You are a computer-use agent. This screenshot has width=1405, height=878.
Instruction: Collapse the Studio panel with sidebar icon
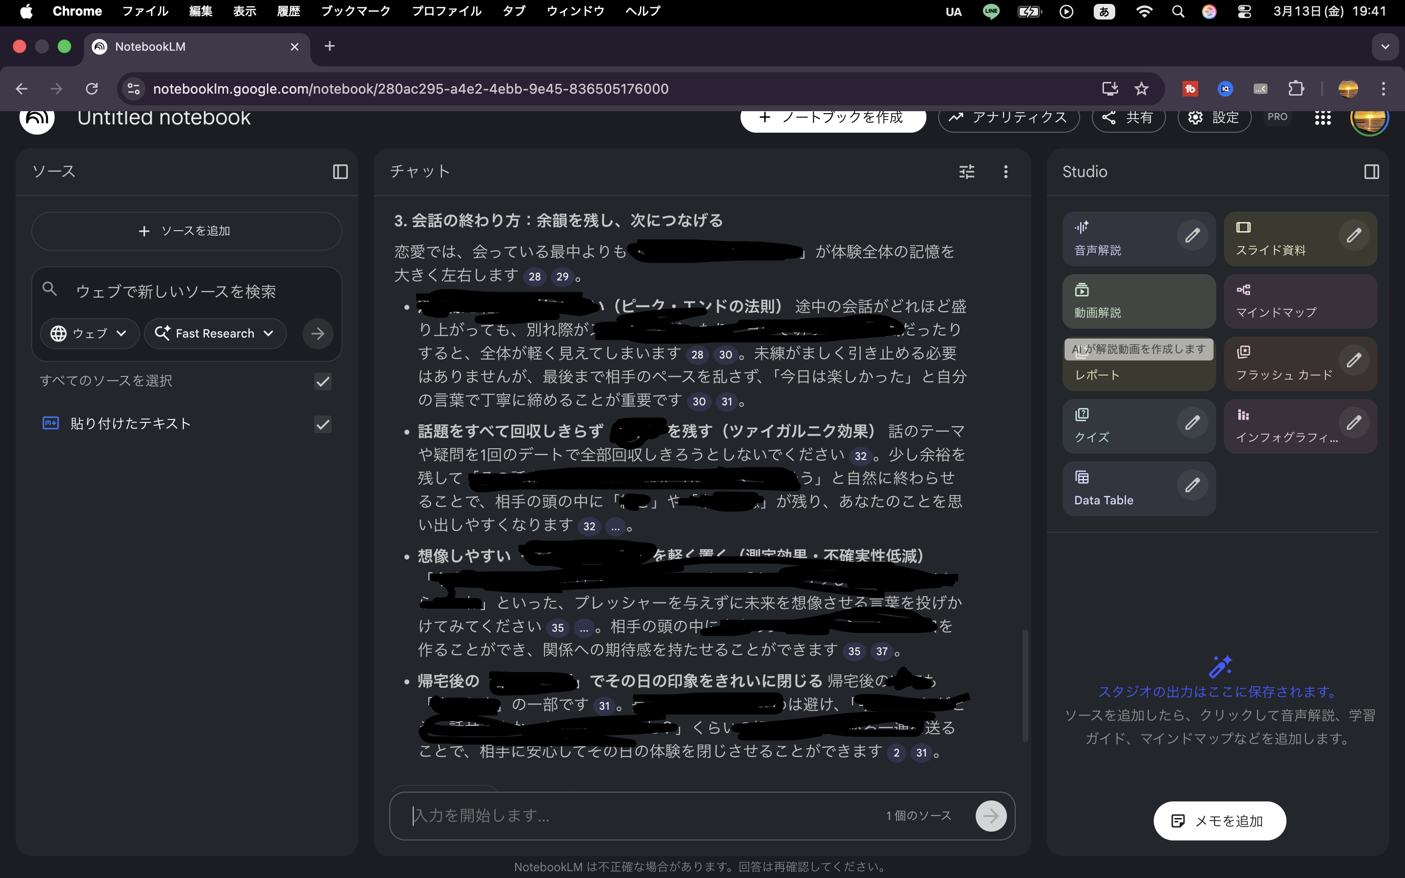1371,172
